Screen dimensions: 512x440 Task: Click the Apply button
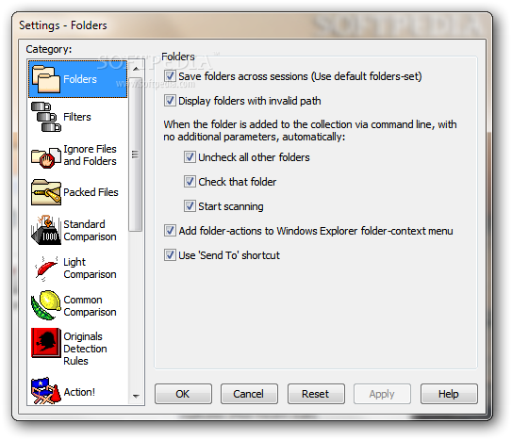tap(382, 394)
